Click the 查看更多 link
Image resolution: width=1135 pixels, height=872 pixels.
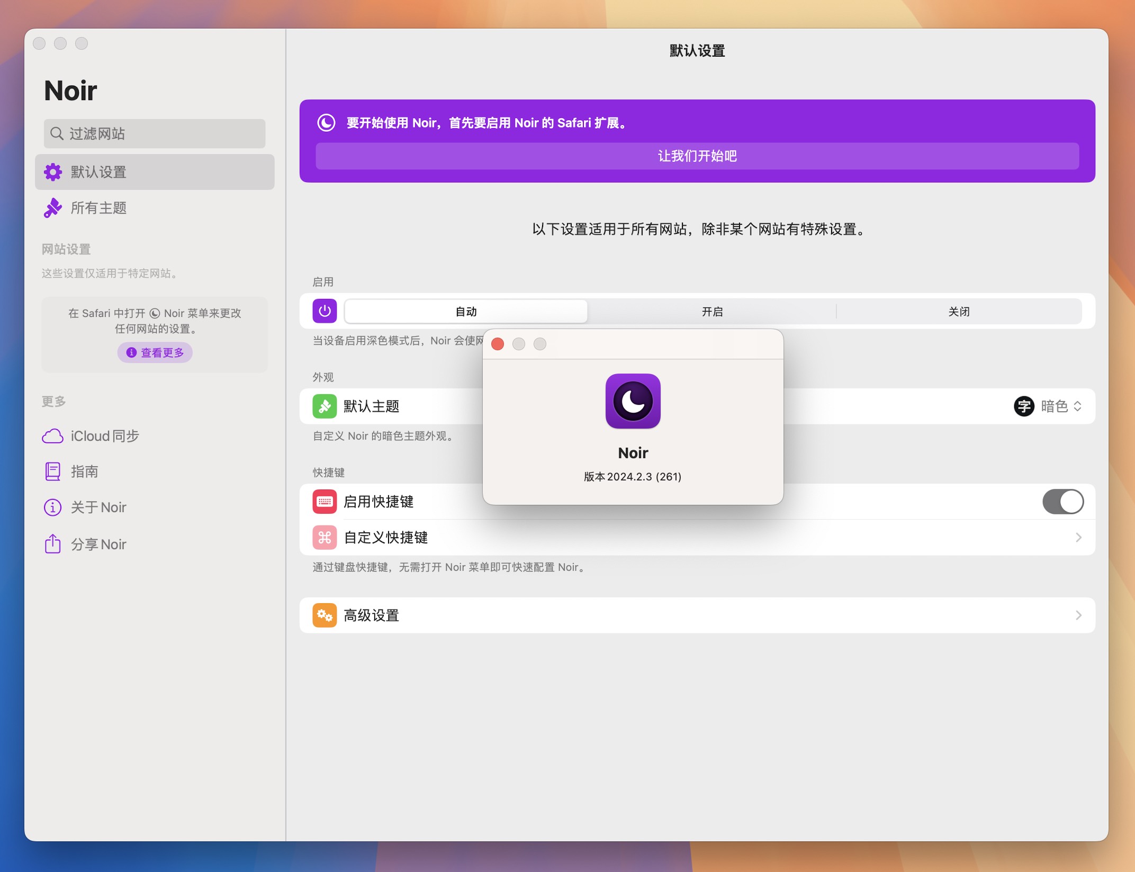pyautogui.click(x=155, y=352)
